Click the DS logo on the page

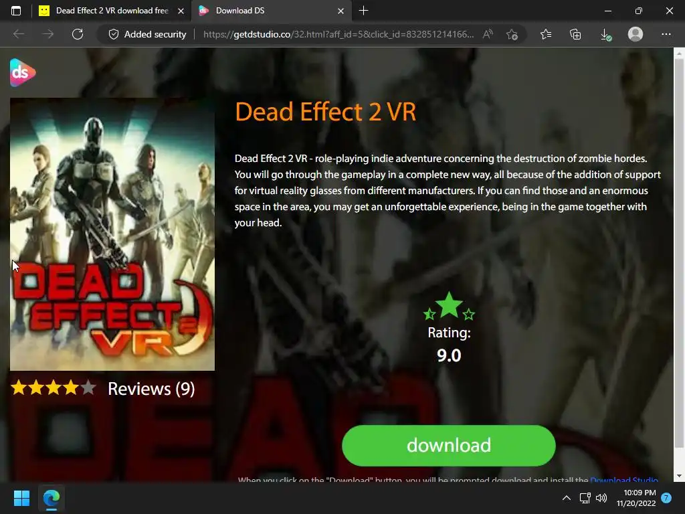click(22, 72)
